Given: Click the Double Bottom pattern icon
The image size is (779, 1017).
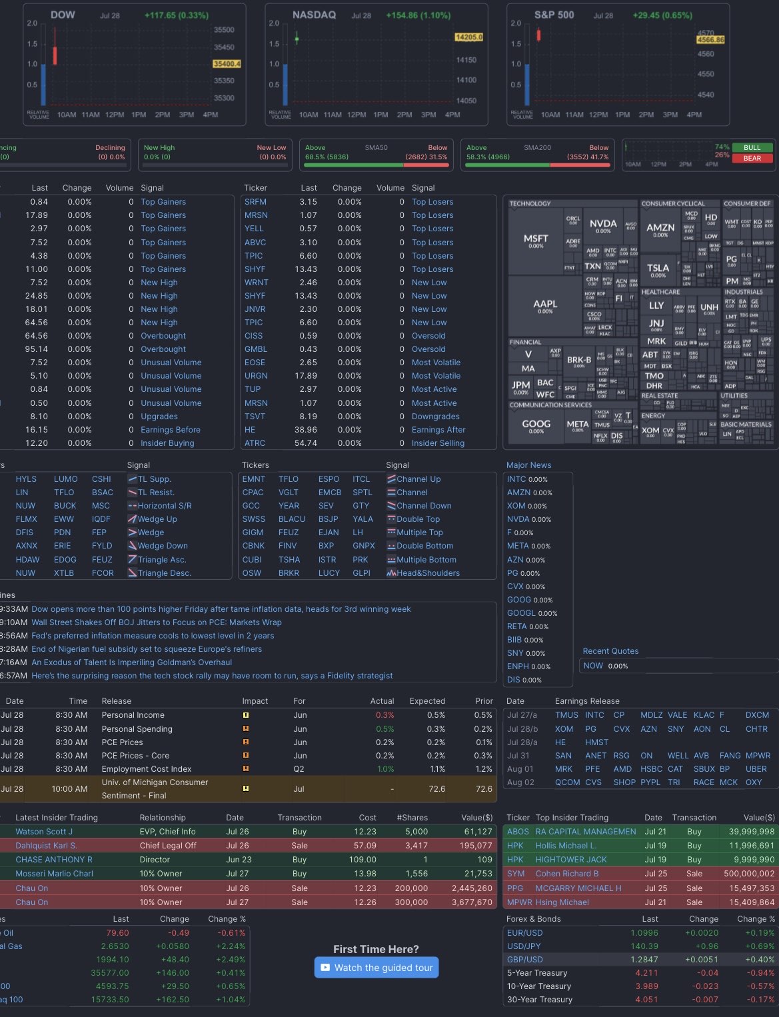Looking at the screenshot, I should (x=391, y=546).
